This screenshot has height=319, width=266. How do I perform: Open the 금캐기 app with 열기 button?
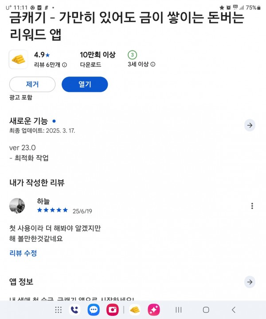click(85, 84)
